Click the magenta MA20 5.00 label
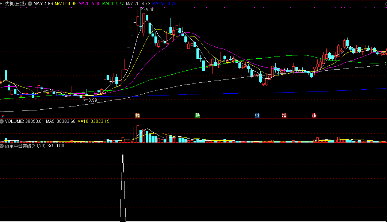The height and width of the screenshot is (222, 387). (89, 4)
